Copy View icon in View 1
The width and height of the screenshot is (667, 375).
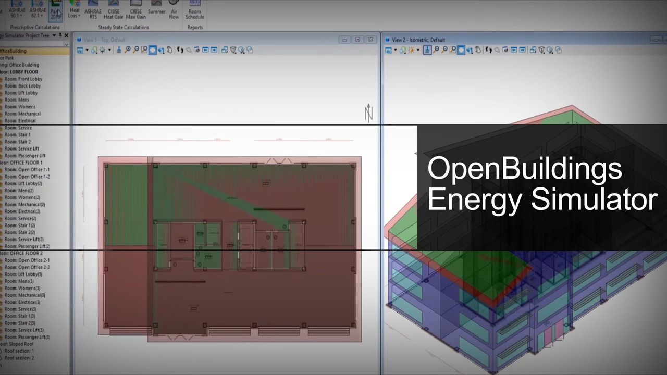coord(224,50)
